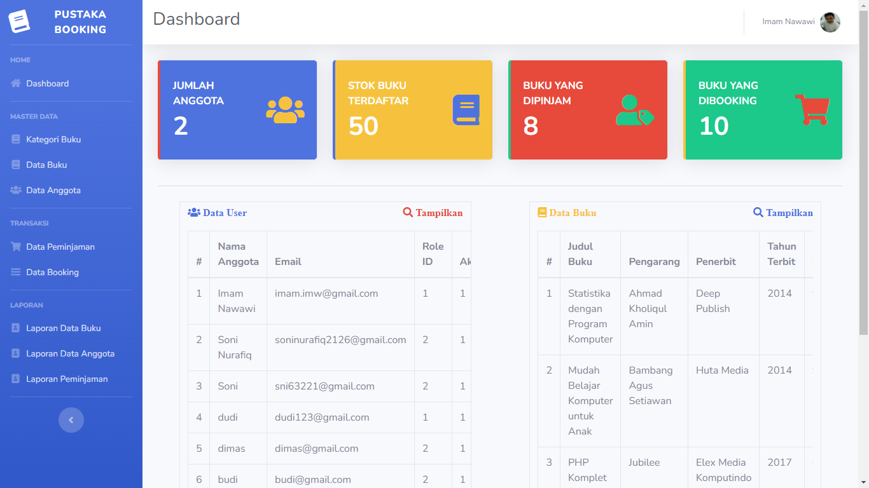Click Imam Nawawi profile avatar

830,22
